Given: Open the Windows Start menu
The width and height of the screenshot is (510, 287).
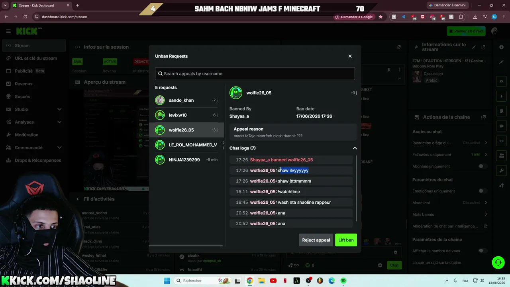Looking at the screenshot, I should point(167,281).
